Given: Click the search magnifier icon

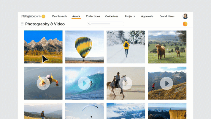Looking at the screenshot, I should pos(89,24).
